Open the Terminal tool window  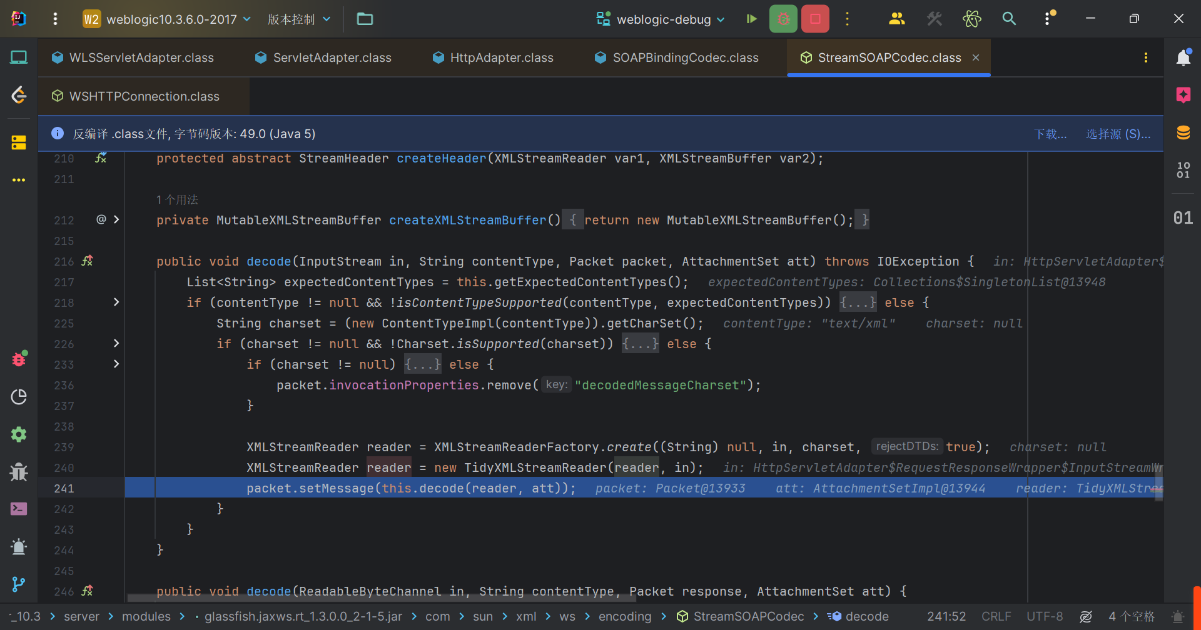[x=19, y=509]
